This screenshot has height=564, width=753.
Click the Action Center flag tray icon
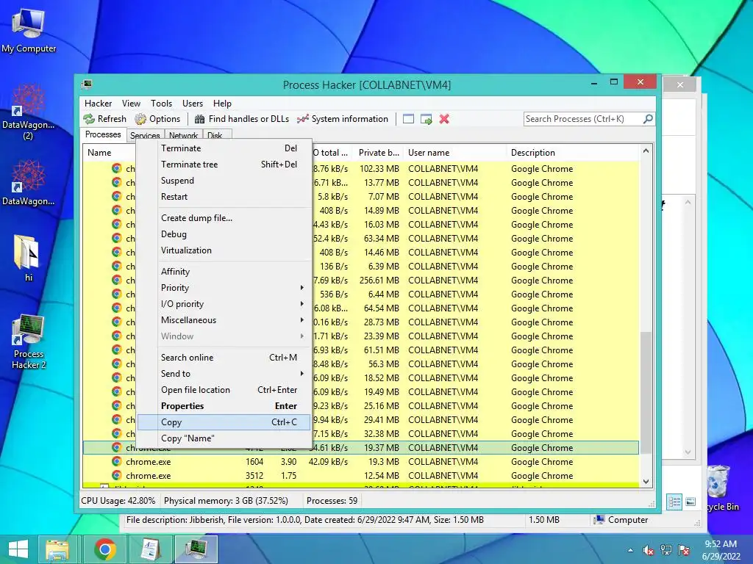(684, 550)
